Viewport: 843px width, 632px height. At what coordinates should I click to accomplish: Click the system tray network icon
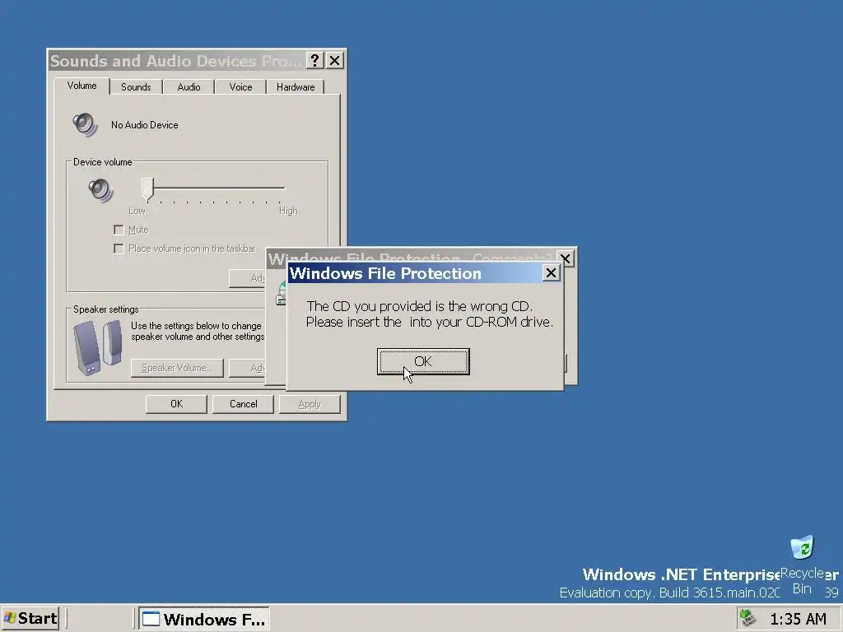coord(748,618)
